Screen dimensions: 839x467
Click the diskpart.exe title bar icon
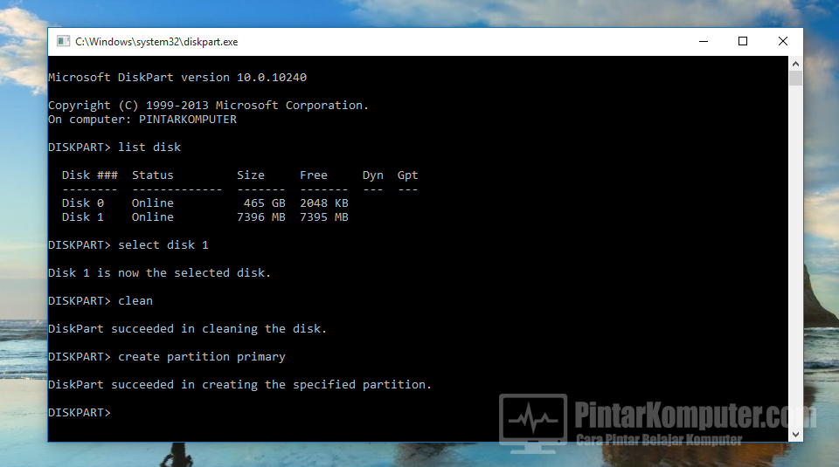pyautogui.click(x=63, y=41)
